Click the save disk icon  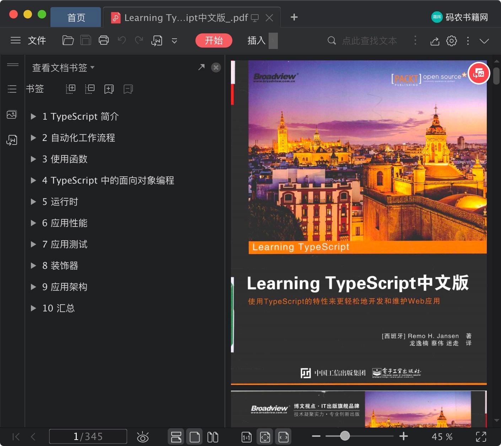[x=86, y=40]
